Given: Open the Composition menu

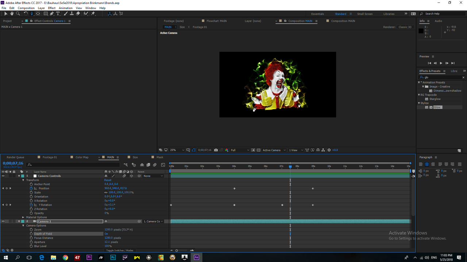Looking at the screenshot, I should click(26, 8).
